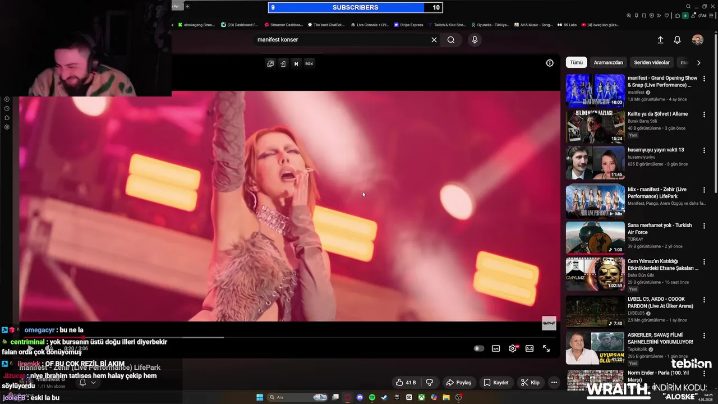Open Cem Yılmaz video thumbnail
The height and width of the screenshot is (404, 718).
tap(595, 273)
